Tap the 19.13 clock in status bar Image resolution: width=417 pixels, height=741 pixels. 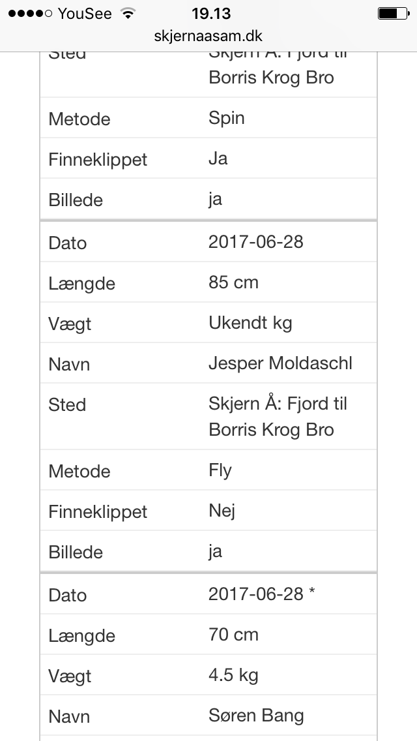point(211,13)
